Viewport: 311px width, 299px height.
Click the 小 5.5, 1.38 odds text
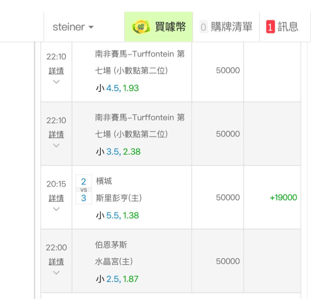(117, 215)
